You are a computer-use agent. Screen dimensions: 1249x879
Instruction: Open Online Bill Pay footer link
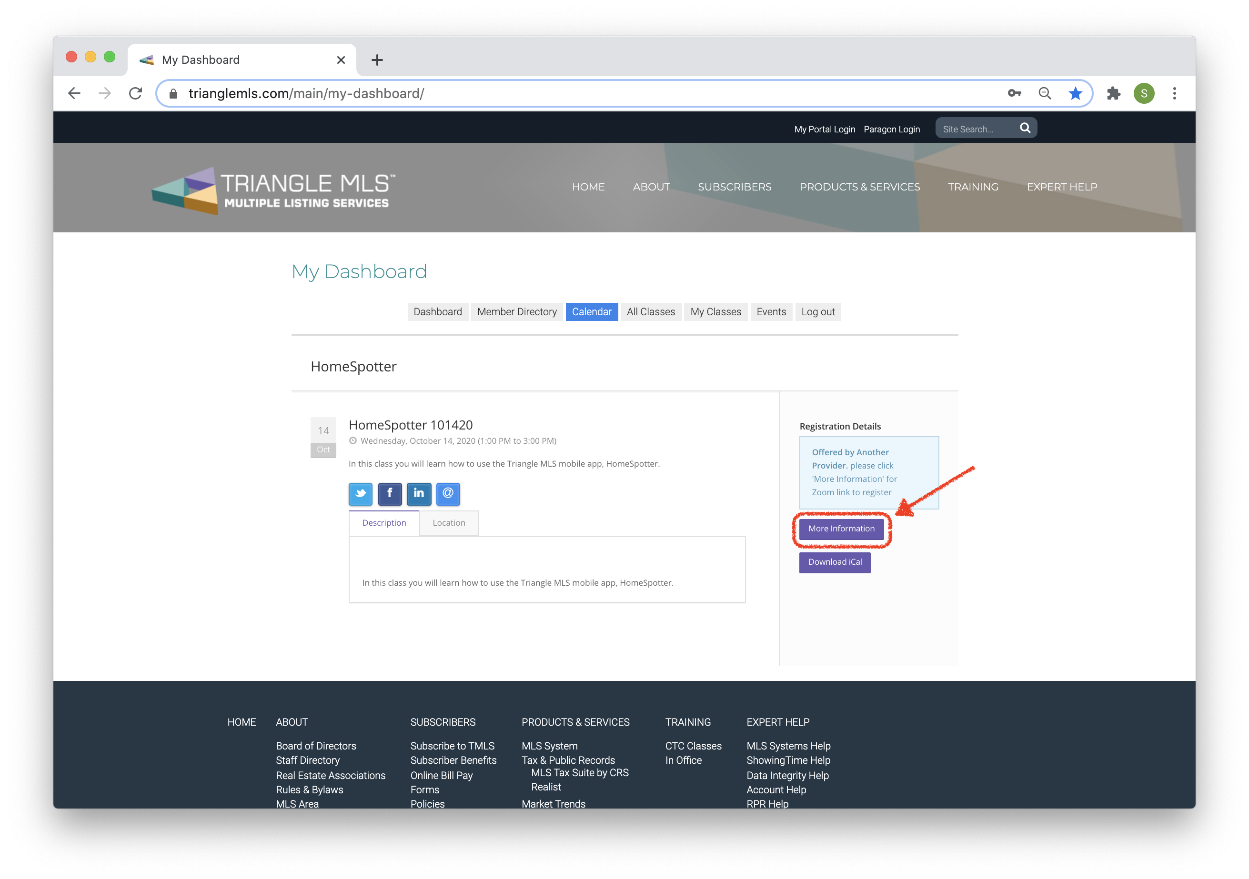[x=441, y=775]
